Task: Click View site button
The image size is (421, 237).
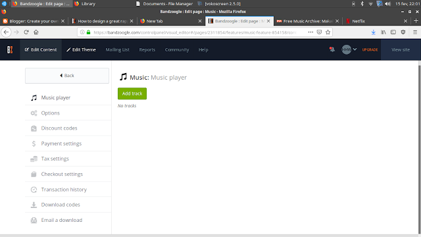Action: coord(401,50)
